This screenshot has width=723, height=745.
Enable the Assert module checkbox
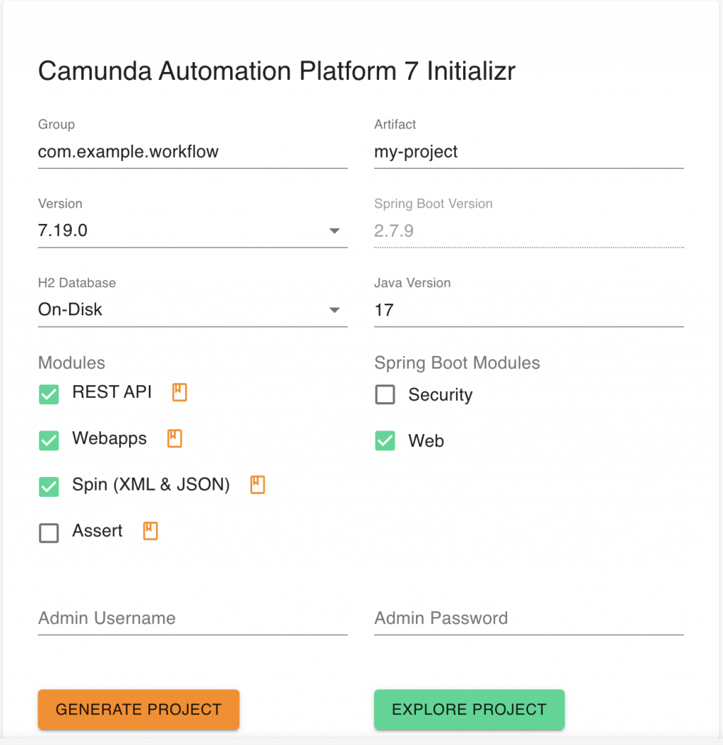(x=49, y=533)
